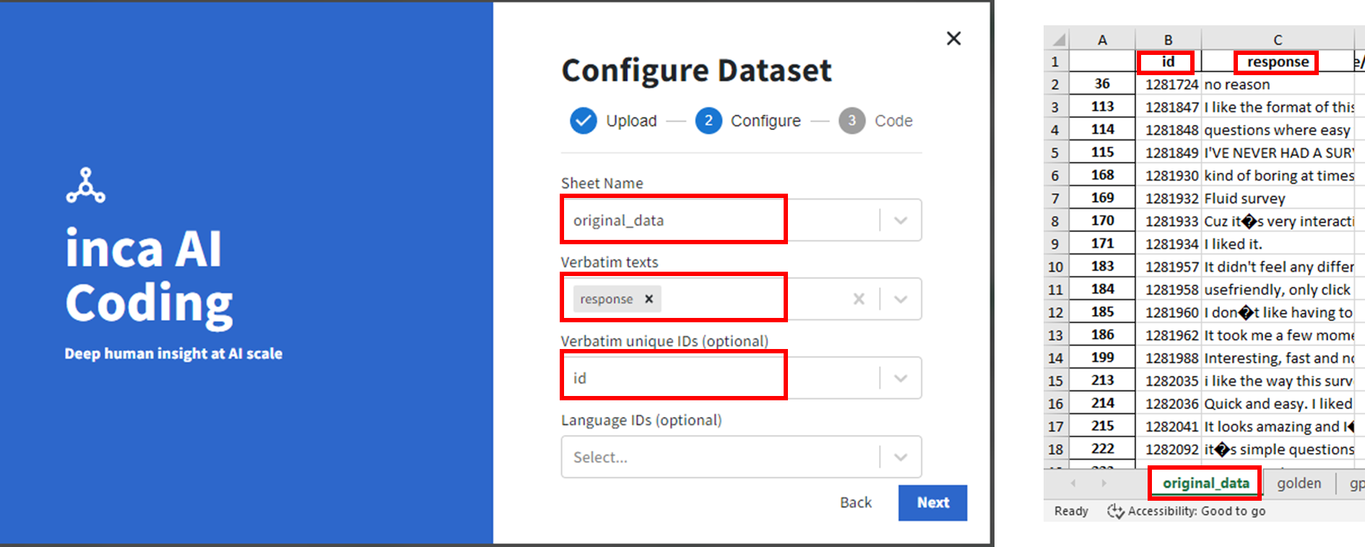The width and height of the screenshot is (1365, 547).
Task: Click cell with text 'no reason'
Action: (1278, 85)
